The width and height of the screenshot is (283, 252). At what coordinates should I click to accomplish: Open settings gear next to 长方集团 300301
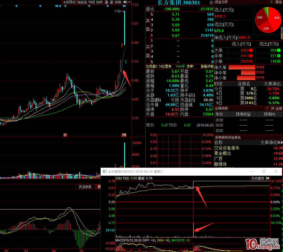point(211,3)
